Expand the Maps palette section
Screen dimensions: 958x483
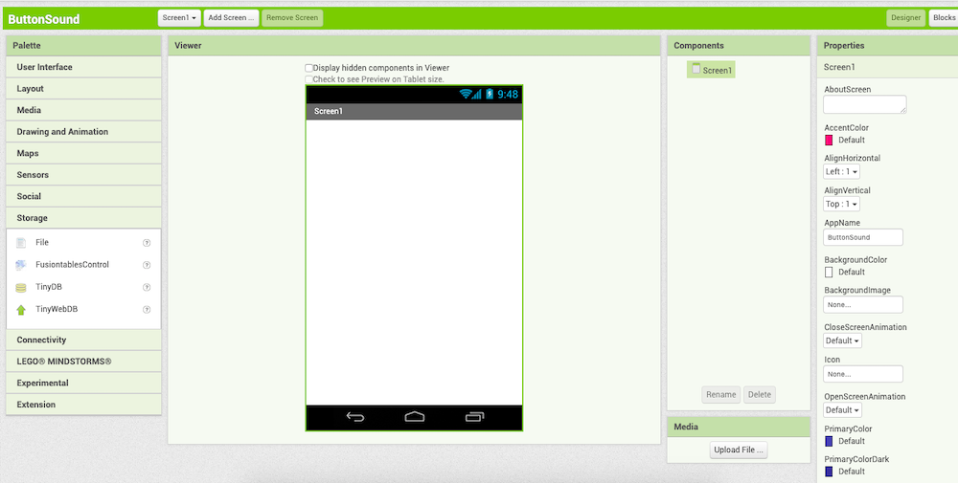(83, 153)
